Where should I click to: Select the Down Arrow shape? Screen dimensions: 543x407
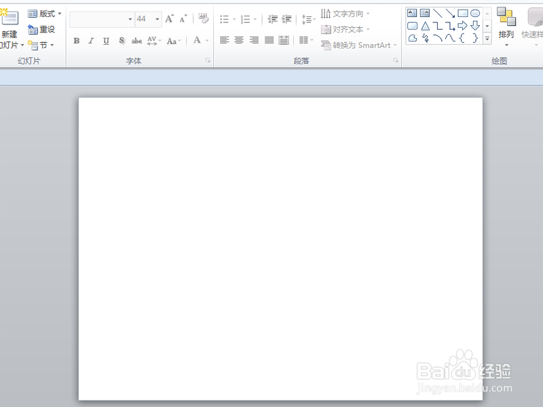[475, 26]
